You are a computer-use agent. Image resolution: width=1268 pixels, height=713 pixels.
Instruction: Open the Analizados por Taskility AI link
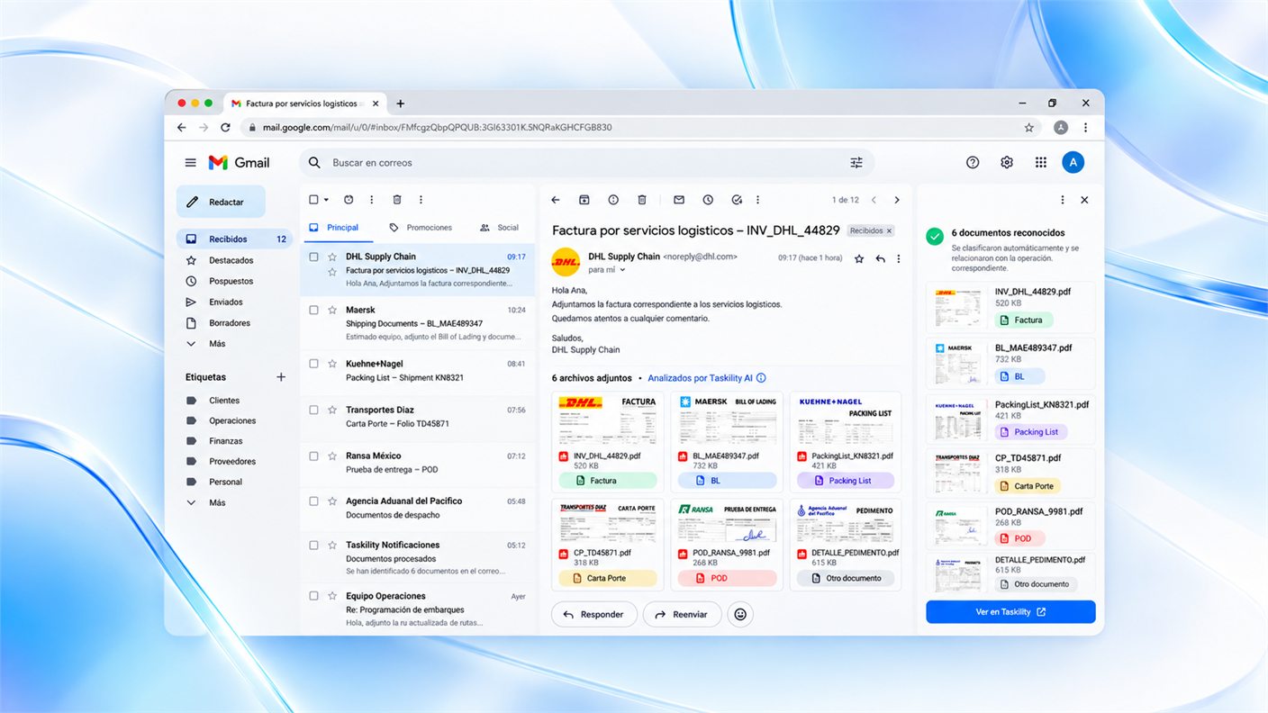coord(700,378)
